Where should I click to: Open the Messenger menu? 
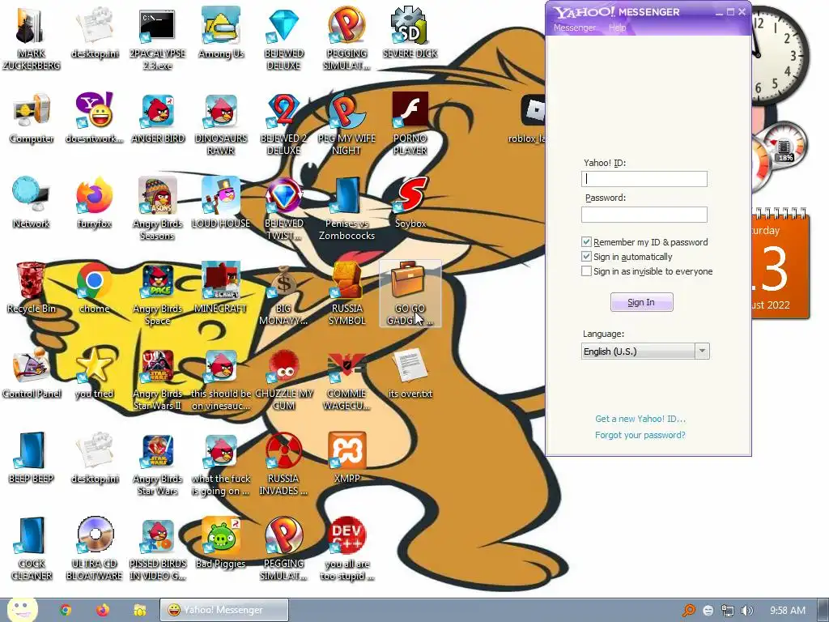pos(575,28)
